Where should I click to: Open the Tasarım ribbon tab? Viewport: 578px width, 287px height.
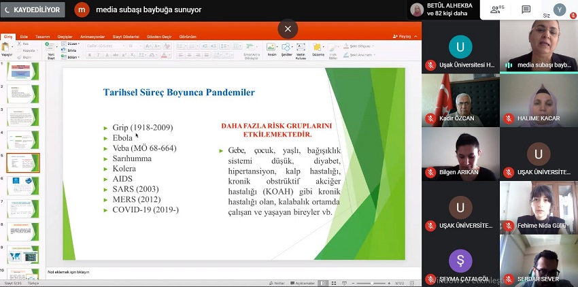tap(42, 36)
